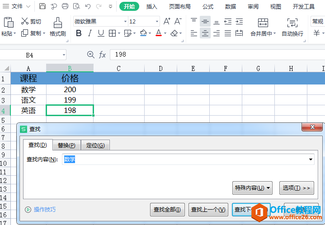This screenshot has width=325, height=225.
Task: Click the 查找内容 input field
Action: tap(188, 159)
